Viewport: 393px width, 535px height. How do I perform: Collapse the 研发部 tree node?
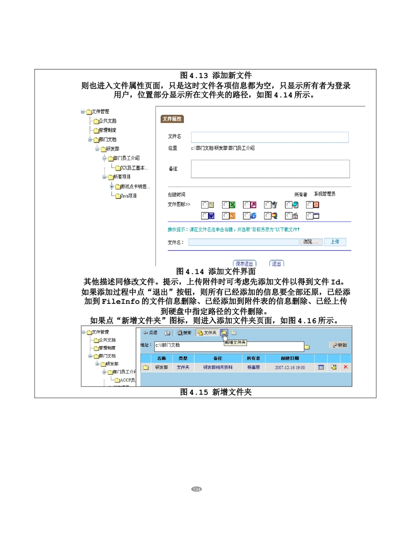point(97,149)
